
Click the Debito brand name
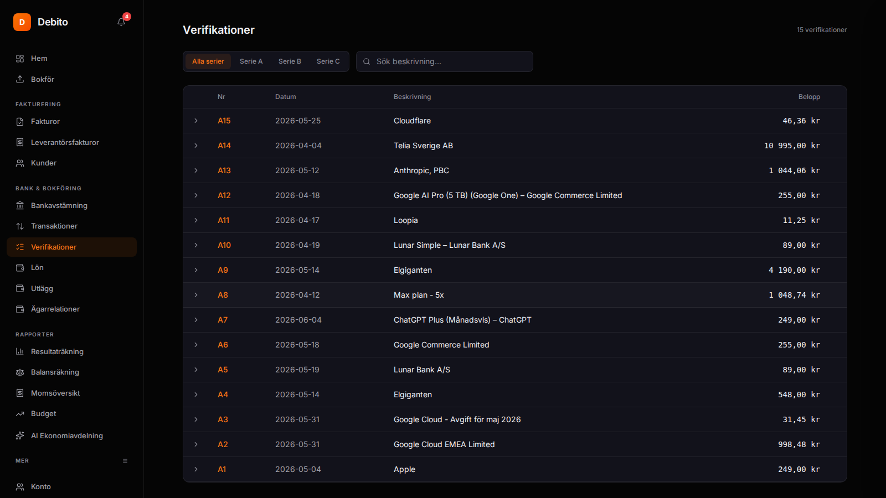53,22
